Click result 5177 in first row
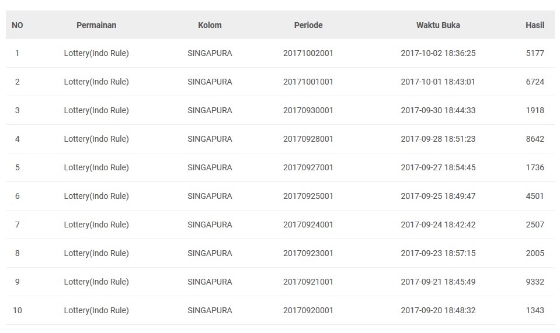The image size is (560, 333). [x=535, y=53]
